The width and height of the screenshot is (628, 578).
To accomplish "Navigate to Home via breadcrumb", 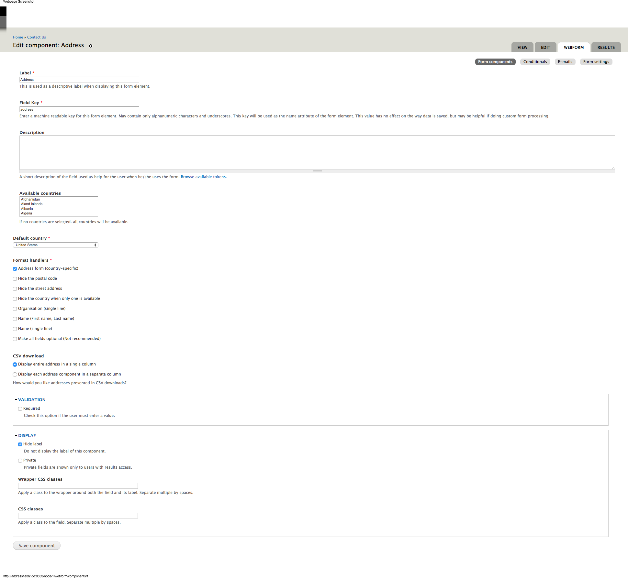I will [x=18, y=37].
